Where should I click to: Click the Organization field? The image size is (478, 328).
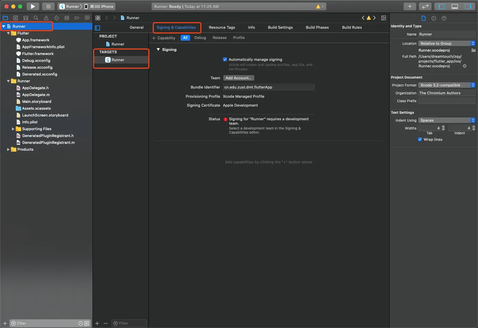pyautogui.click(x=447, y=93)
